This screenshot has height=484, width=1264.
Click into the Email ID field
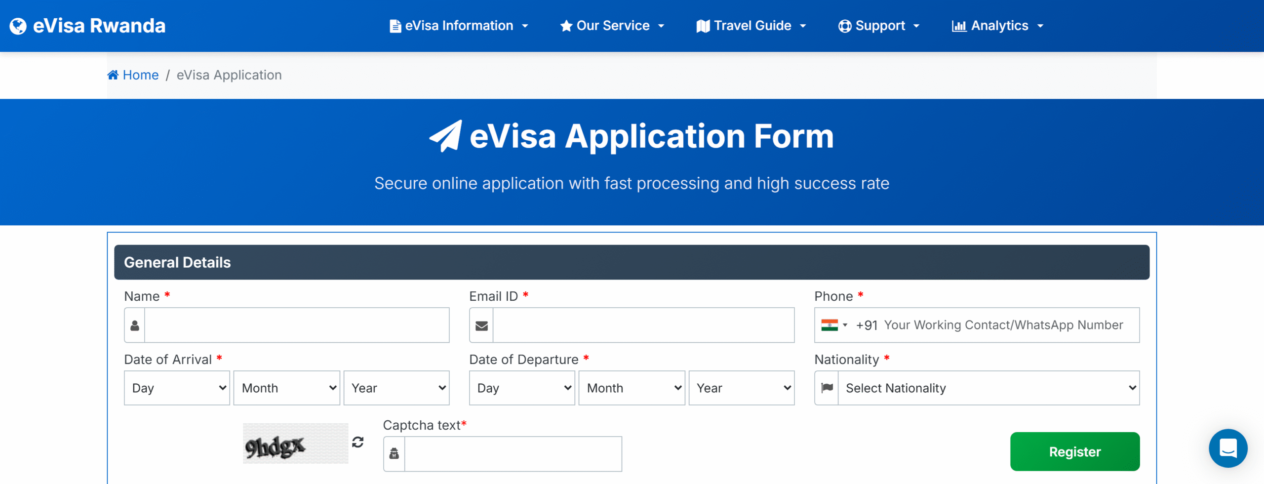(x=643, y=325)
